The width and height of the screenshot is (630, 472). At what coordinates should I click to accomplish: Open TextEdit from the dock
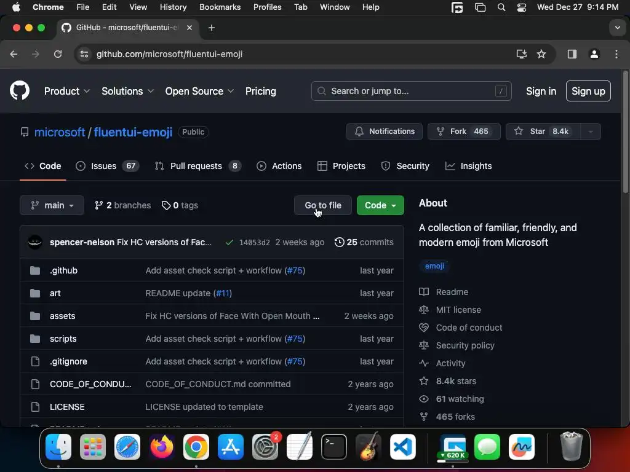(300, 446)
